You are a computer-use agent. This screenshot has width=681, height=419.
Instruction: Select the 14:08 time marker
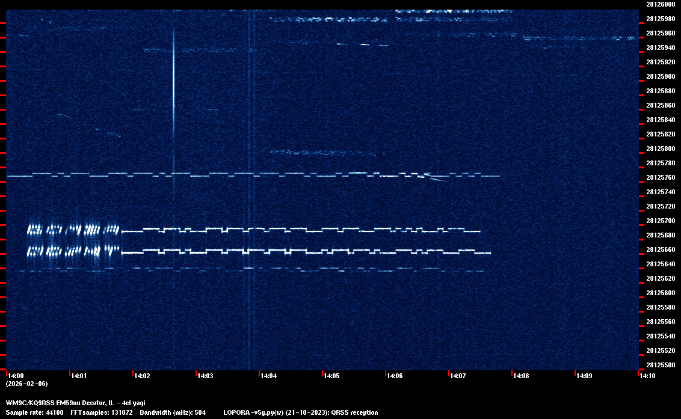click(521, 376)
